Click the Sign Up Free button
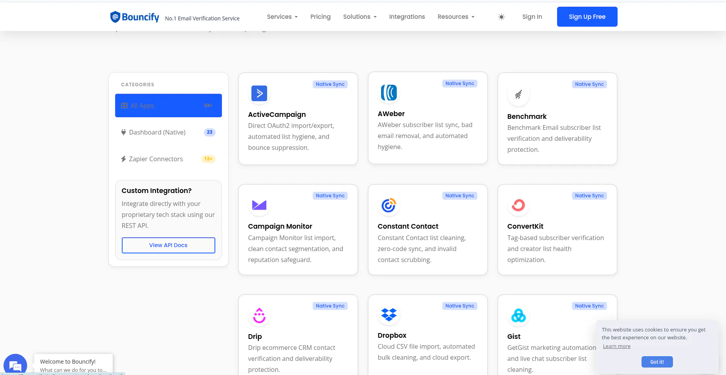726x375 pixels. point(587,17)
